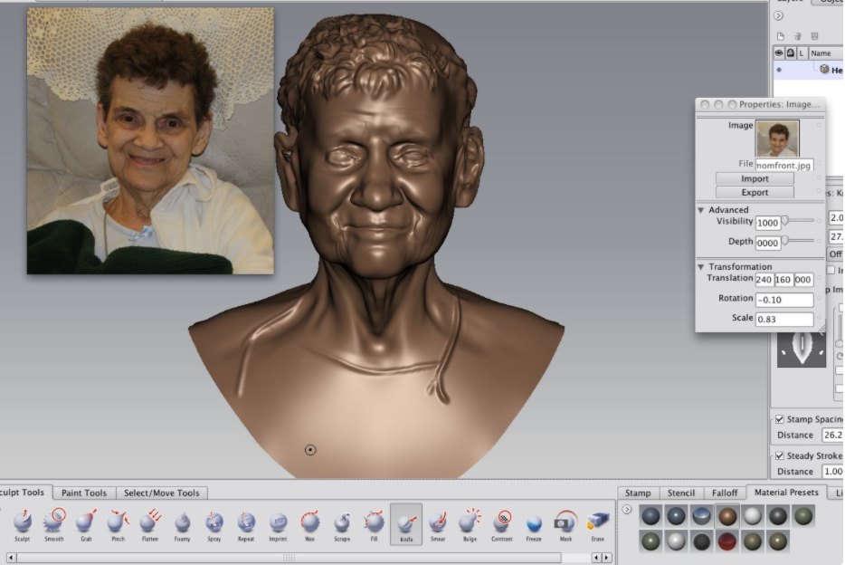Click the Depth value field

[767, 244]
